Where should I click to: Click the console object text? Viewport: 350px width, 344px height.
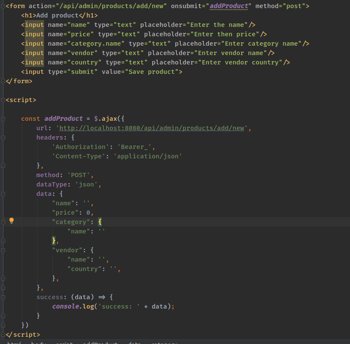pyautogui.click(x=65, y=306)
